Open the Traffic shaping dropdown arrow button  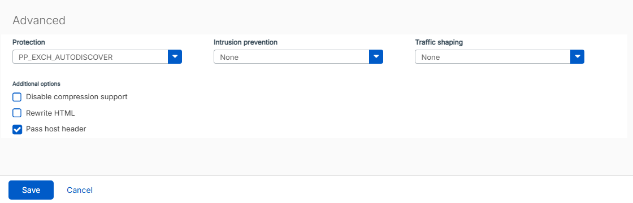click(x=577, y=57)
